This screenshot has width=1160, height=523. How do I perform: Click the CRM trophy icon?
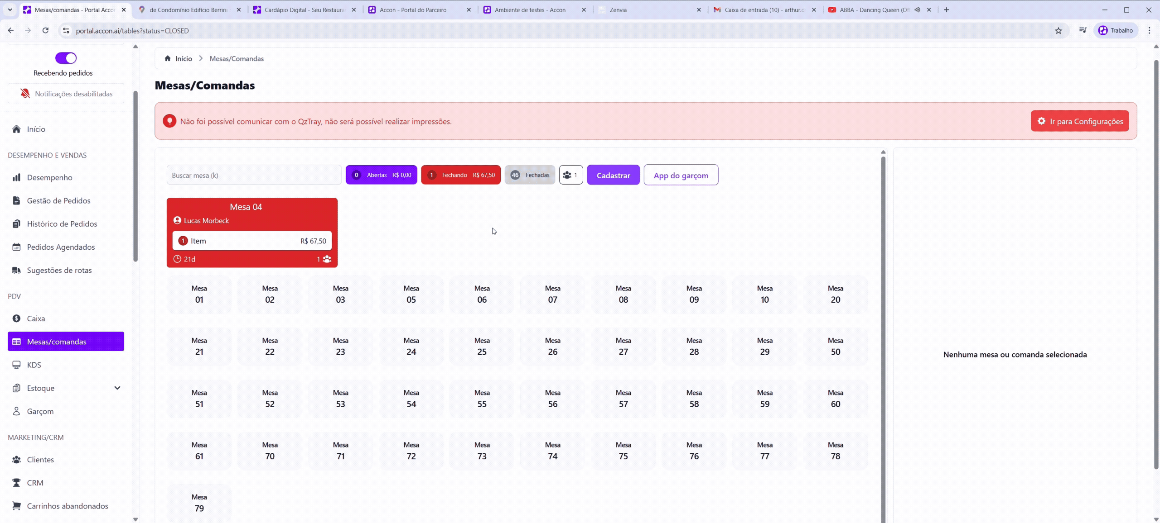tap(16, 483)
